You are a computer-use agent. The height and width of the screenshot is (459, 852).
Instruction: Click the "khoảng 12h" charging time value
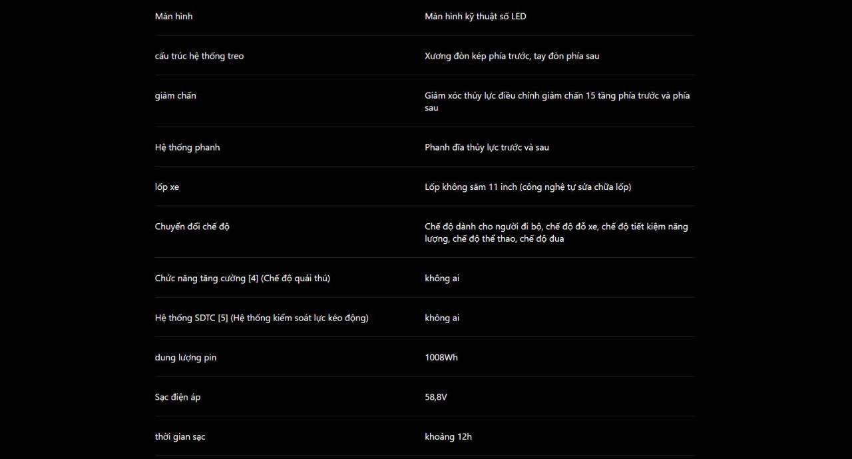(x=448, y=437)
